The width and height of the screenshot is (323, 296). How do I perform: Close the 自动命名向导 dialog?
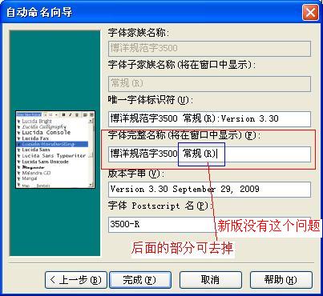coord(310,12)
